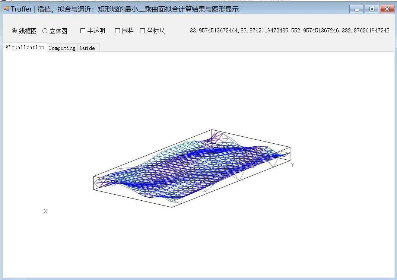Click the window title bar text
This screenshot has width=397, height=280.
[125, 9]
